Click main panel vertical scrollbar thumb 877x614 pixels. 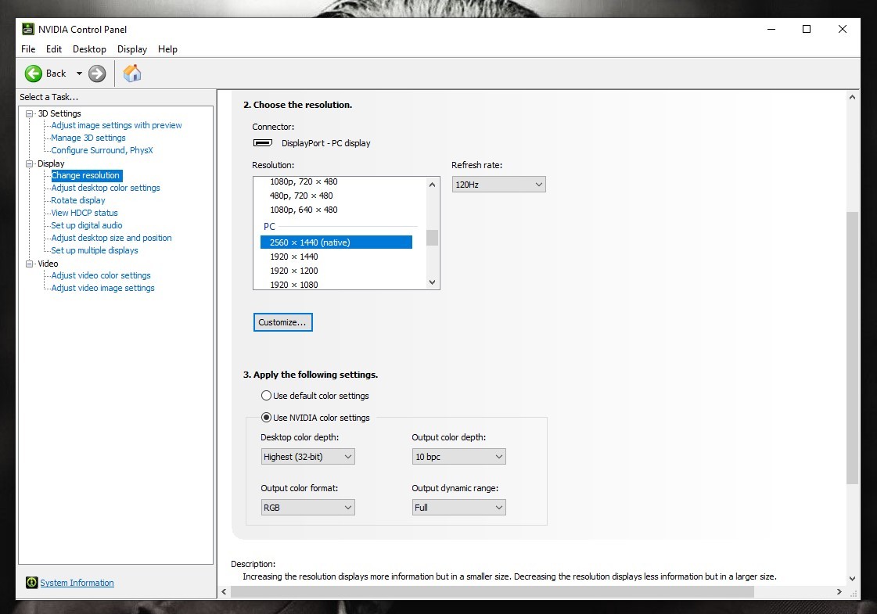[x=852, y=348]
